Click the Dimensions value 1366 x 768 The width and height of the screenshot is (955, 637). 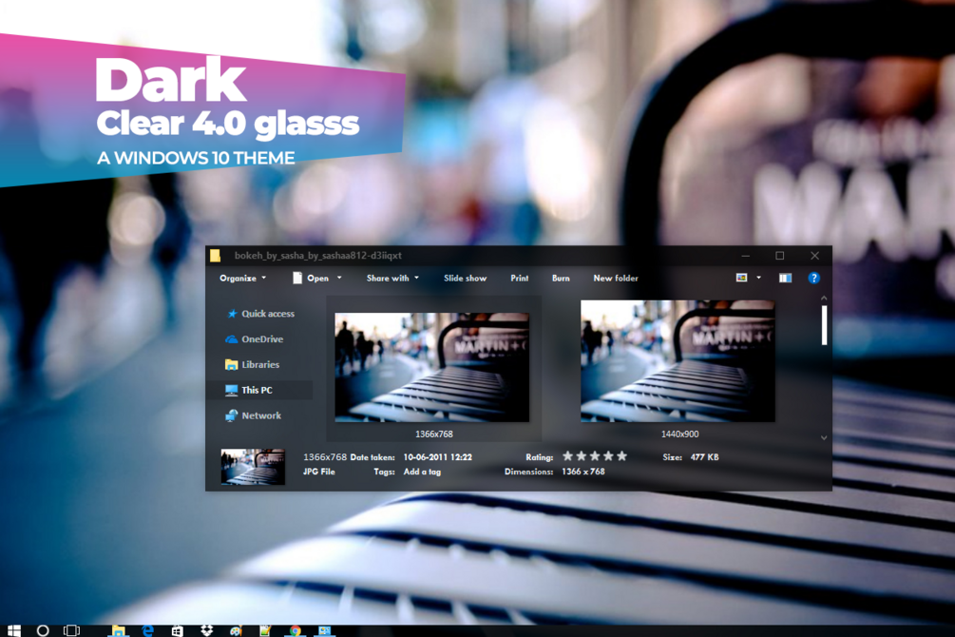pyautogui.click(x=583, y=472)
